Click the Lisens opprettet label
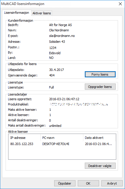Screen dimensions: 125x189 point(20,99)
